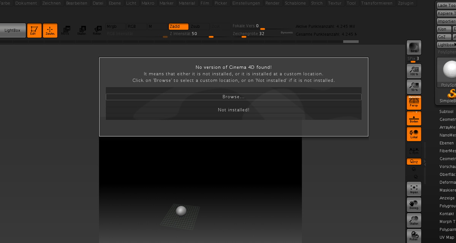Image resolution: width=456 pixels, height=243 pixels.
Task: Open the Render menu
Action: click(272, 3)
